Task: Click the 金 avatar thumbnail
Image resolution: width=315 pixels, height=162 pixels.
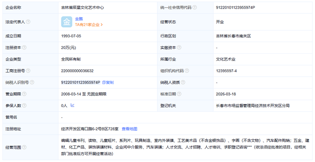Action: (67, 22)
